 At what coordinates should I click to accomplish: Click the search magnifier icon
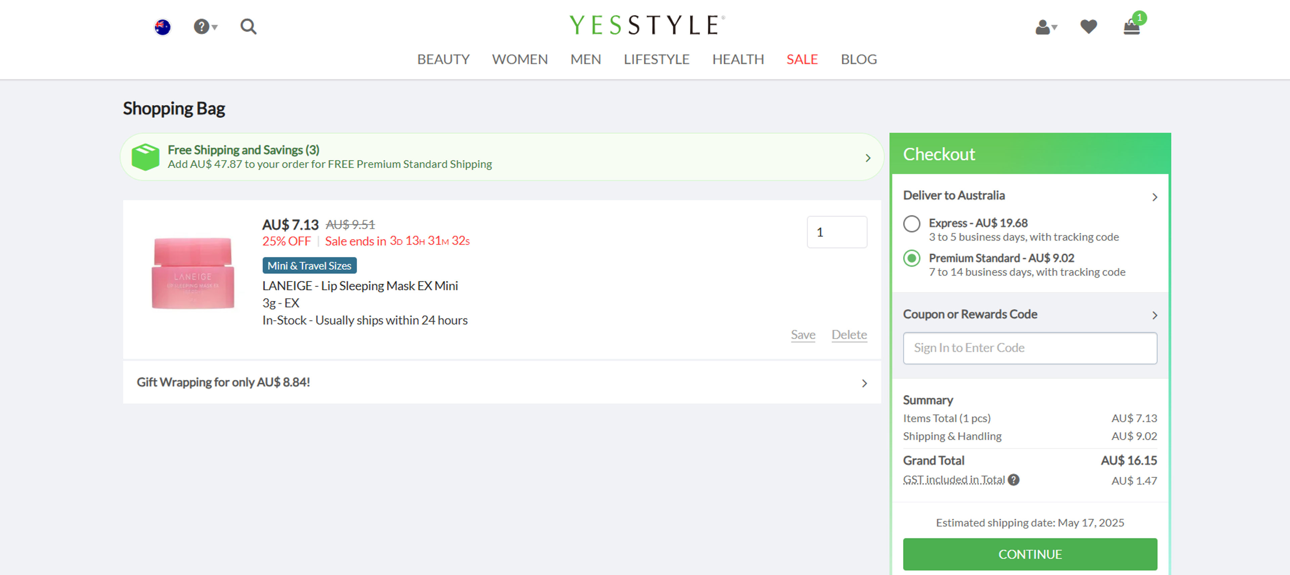248,27
